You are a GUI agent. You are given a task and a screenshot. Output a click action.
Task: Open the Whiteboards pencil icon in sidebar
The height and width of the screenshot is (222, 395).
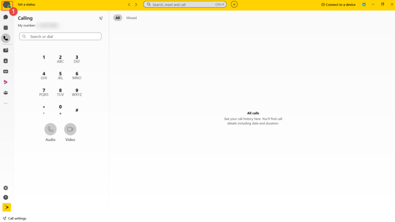click(x=6, y=50)
